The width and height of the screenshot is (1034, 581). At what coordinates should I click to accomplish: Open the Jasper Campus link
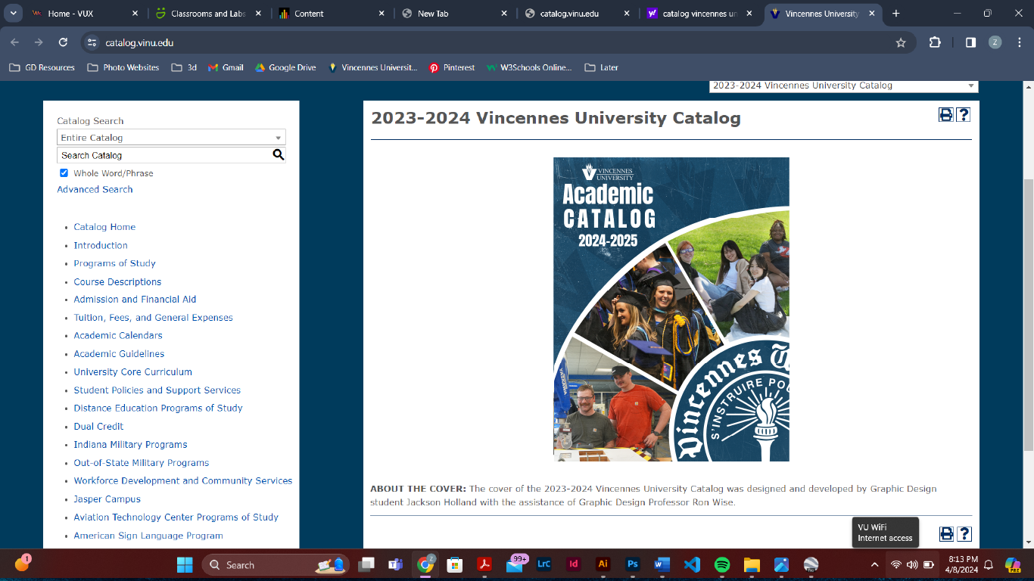tap(107, 499)
